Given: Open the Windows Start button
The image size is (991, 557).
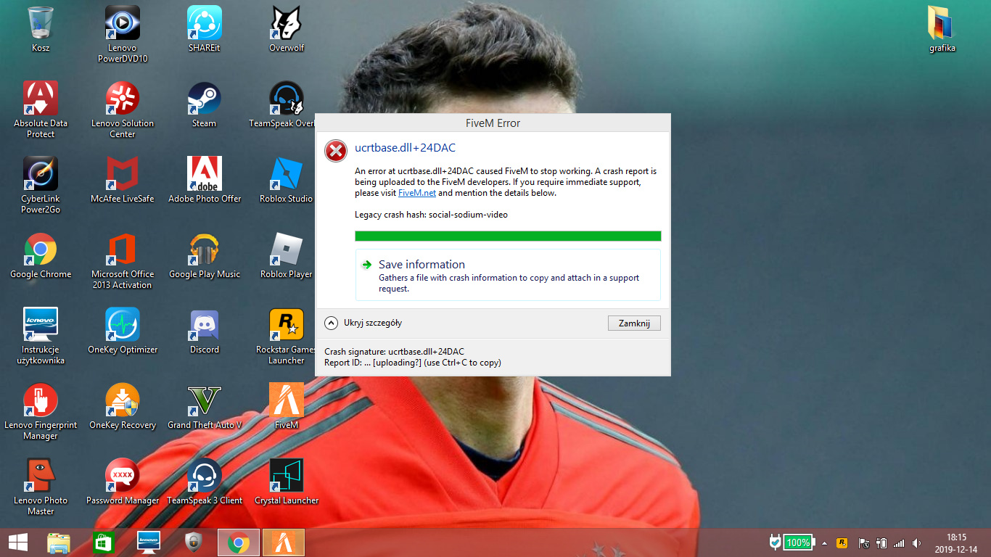Looking at the screenshot, I should coord(17,542).
